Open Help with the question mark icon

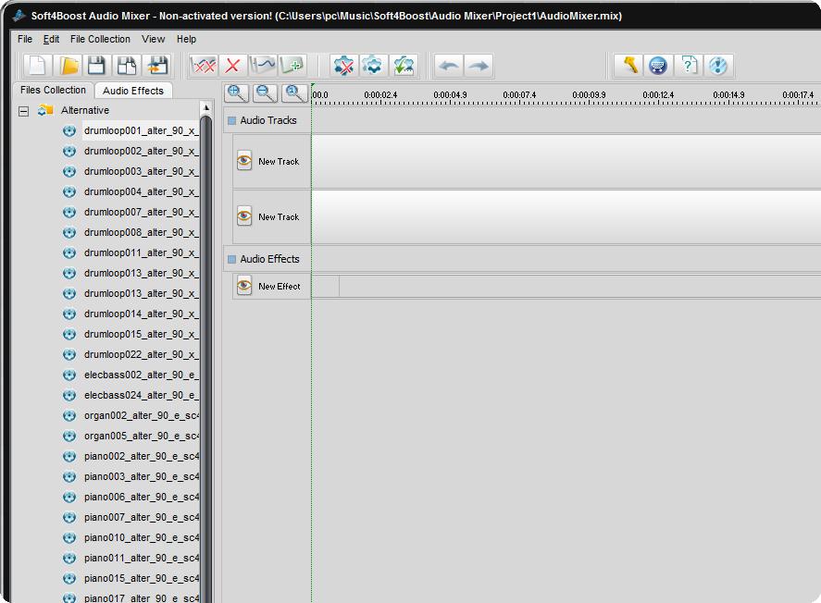(x=688, y=66)
